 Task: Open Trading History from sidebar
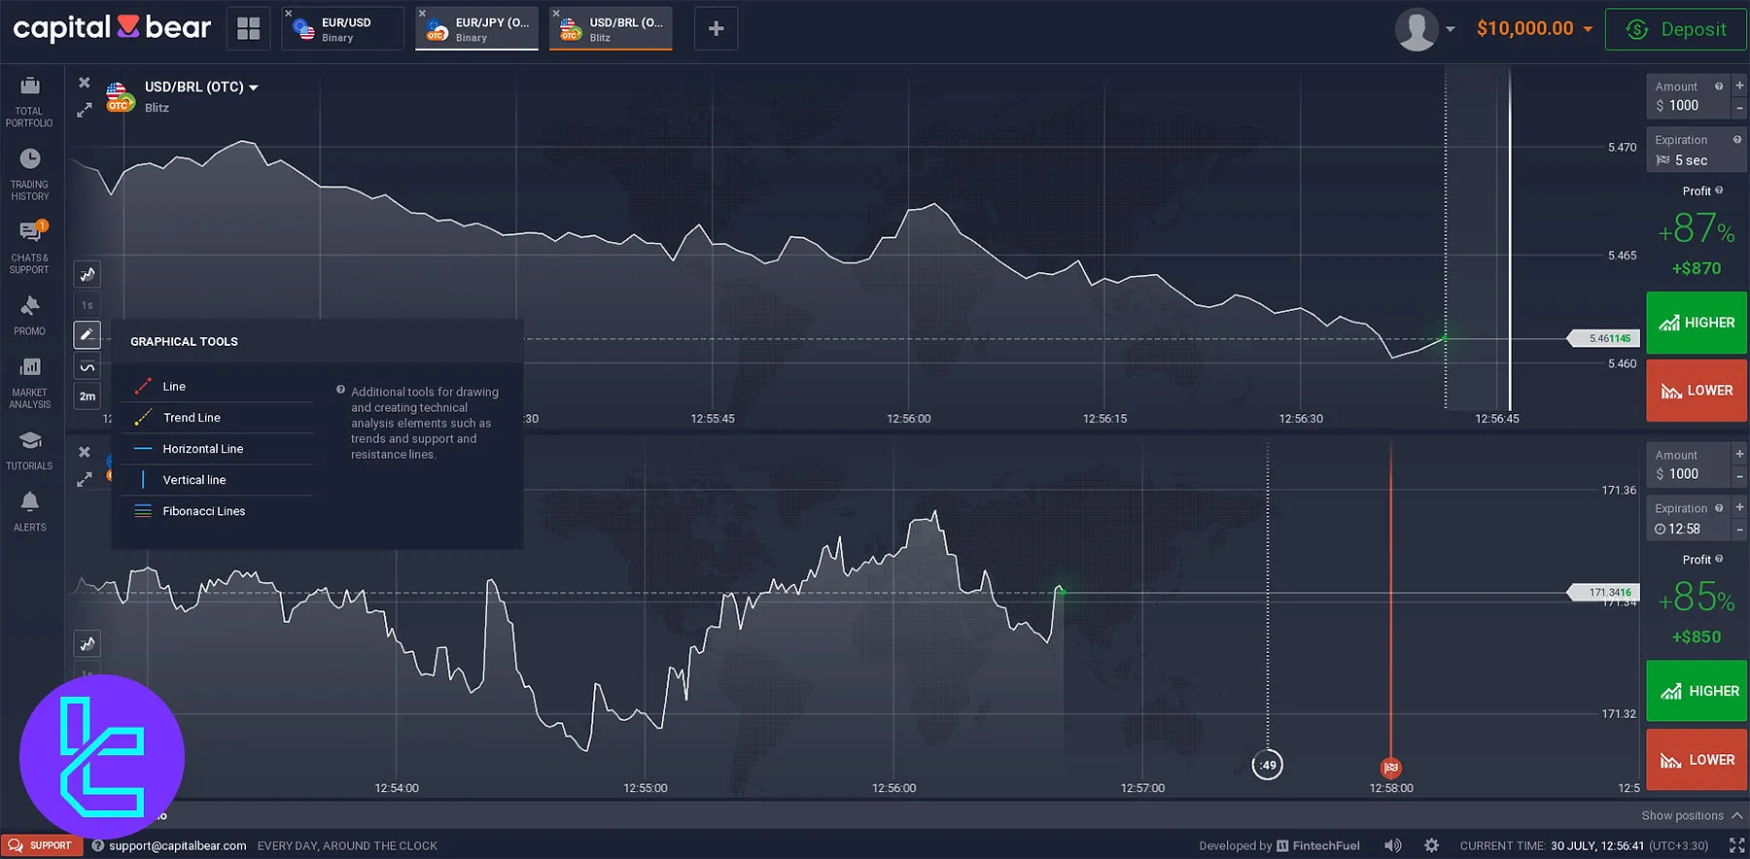pos(29,175)
